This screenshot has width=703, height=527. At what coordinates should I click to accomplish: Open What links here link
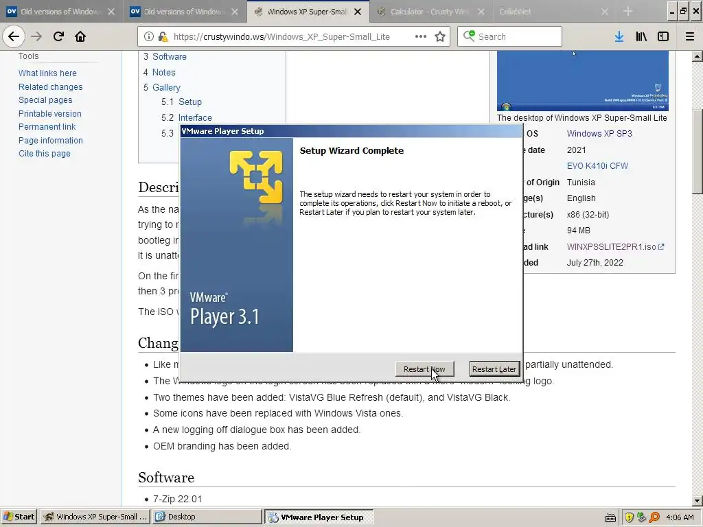[x=47, y=73]
